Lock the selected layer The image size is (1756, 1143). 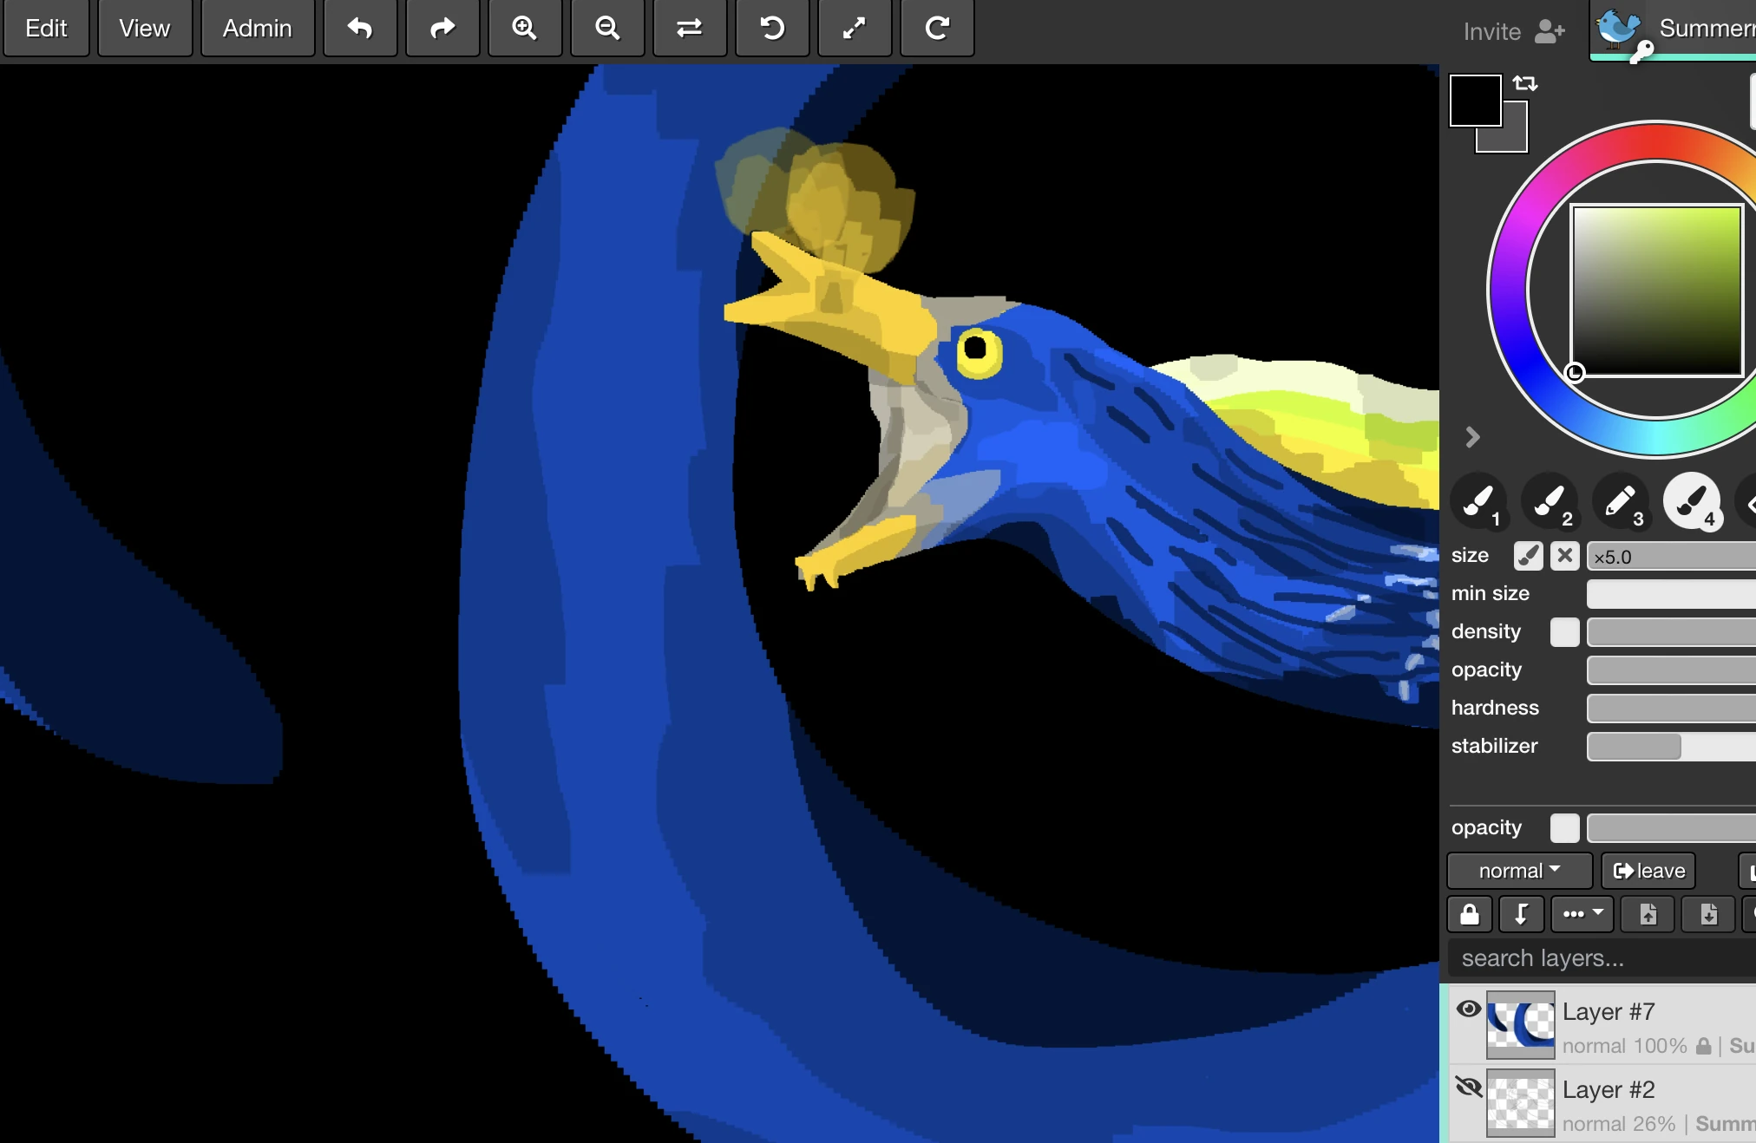[1470, 914]
